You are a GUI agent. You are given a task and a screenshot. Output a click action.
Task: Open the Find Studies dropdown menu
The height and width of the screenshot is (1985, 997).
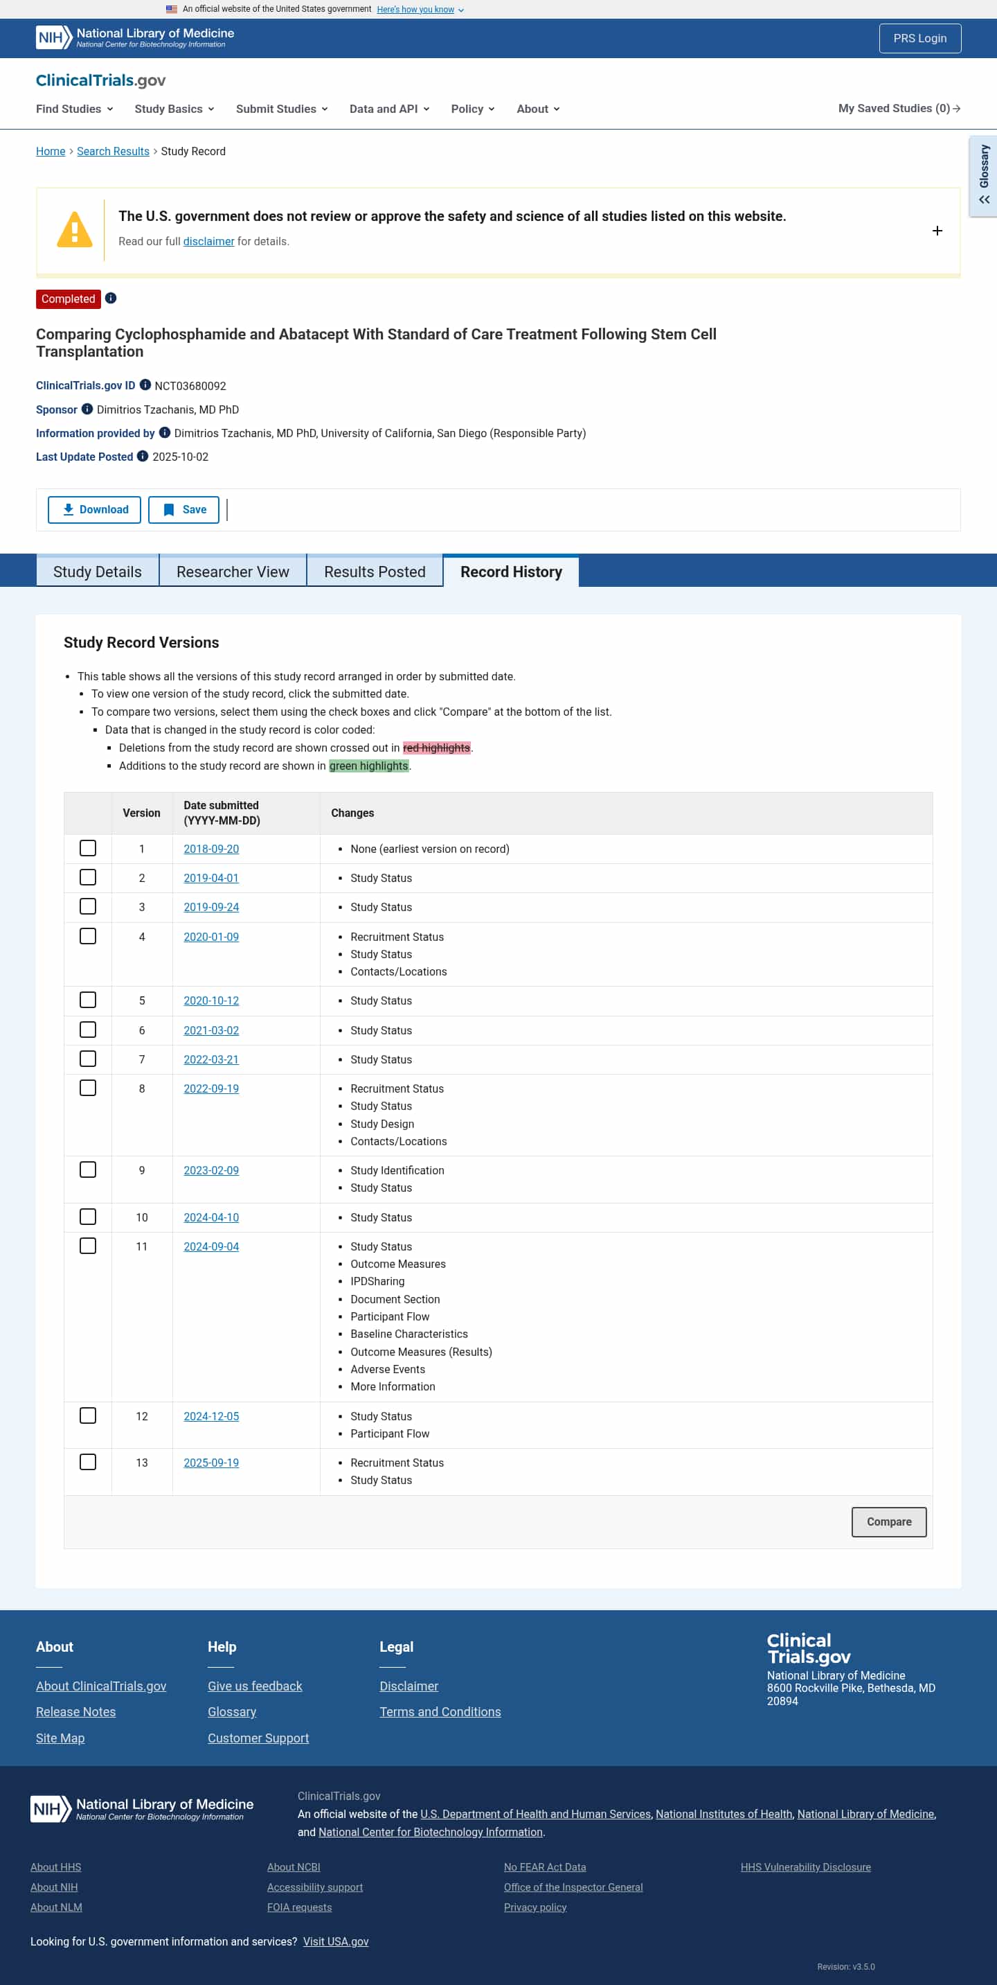point(75,109)
